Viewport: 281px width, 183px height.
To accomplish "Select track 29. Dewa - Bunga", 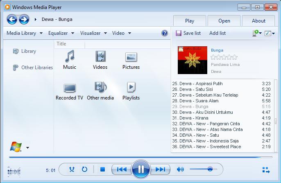I will (x=222, y=106).
